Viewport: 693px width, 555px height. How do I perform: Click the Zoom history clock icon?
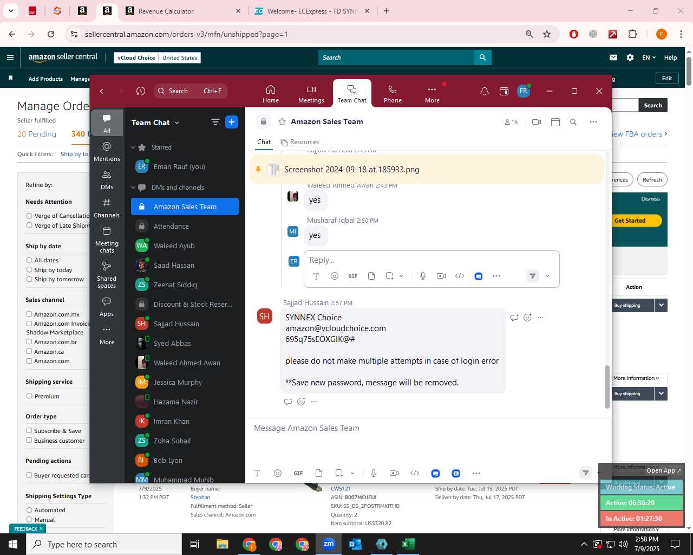click(x=141, y=91)
